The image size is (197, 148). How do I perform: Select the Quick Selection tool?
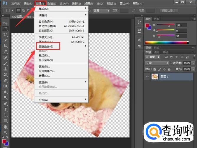(x=5, y=40)
